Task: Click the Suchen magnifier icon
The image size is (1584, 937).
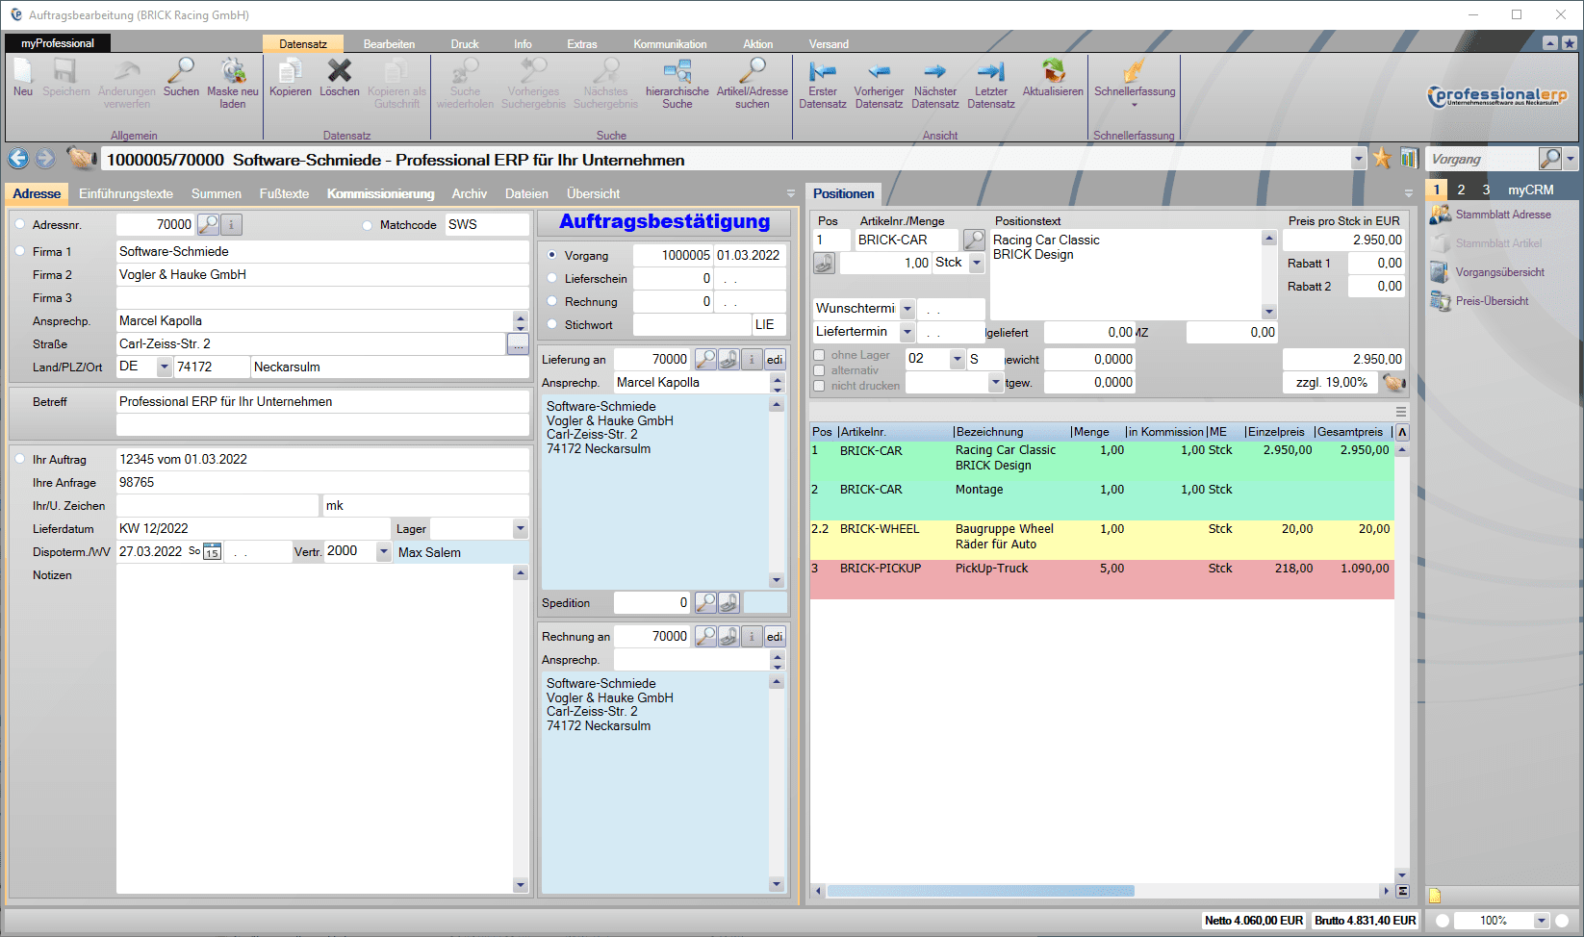Action: [x=181, y=71]
